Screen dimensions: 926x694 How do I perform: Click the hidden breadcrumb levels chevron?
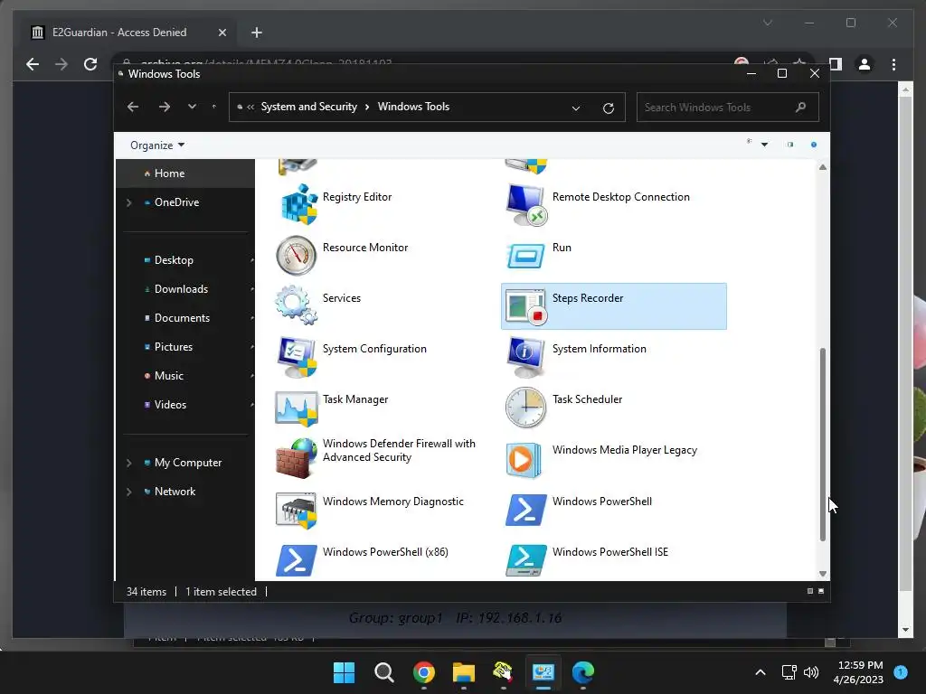click(x=250, y=107)
